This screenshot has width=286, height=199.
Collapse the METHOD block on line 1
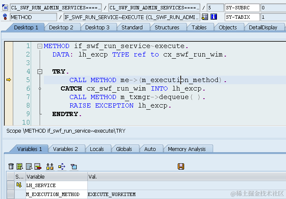[x=40, y=46]
